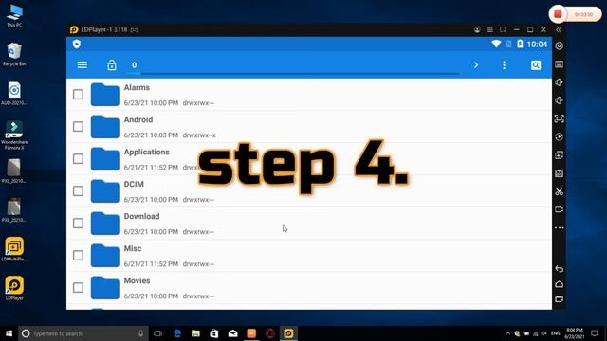Check the Alarms folder checkbox
The width and height of the screenshot is (607, 341).
tap(78, 95)
